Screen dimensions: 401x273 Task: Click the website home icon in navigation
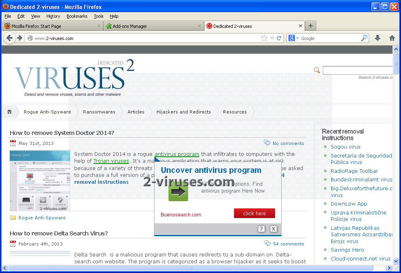tap(9, 112)
